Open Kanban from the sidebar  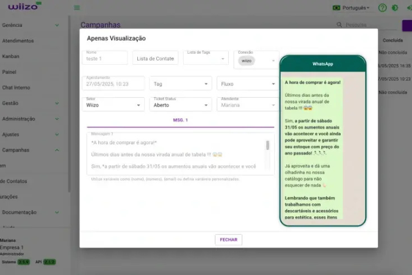(x=11, y=56)
